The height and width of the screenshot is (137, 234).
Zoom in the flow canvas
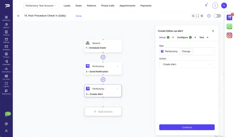coord(202,16)
